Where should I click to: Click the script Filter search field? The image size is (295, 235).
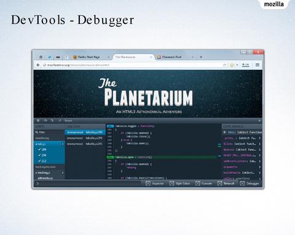point(49,133)
